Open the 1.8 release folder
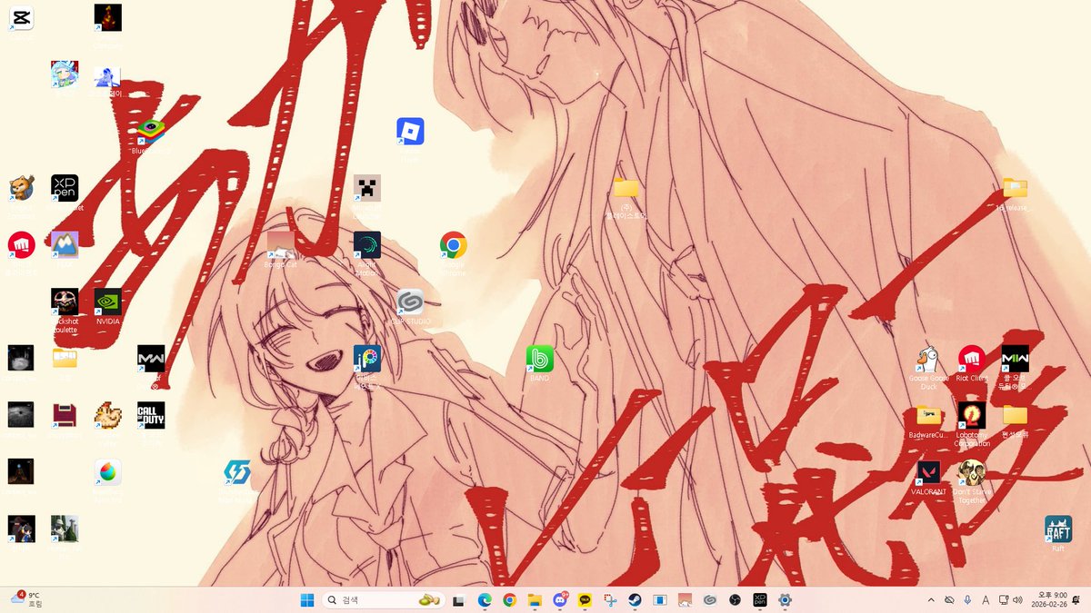The image size is (1091, 613). point(1015,189)
